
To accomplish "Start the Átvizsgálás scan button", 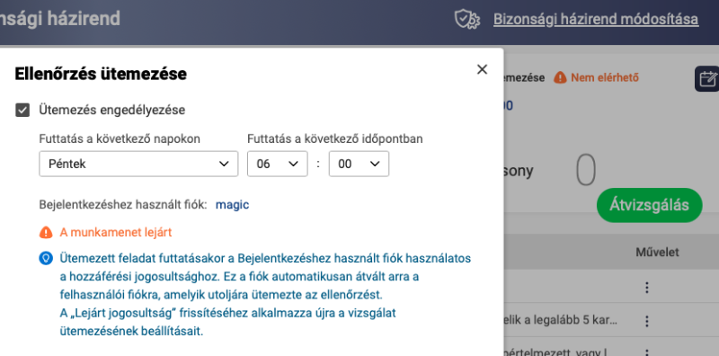I will point(649,205).
